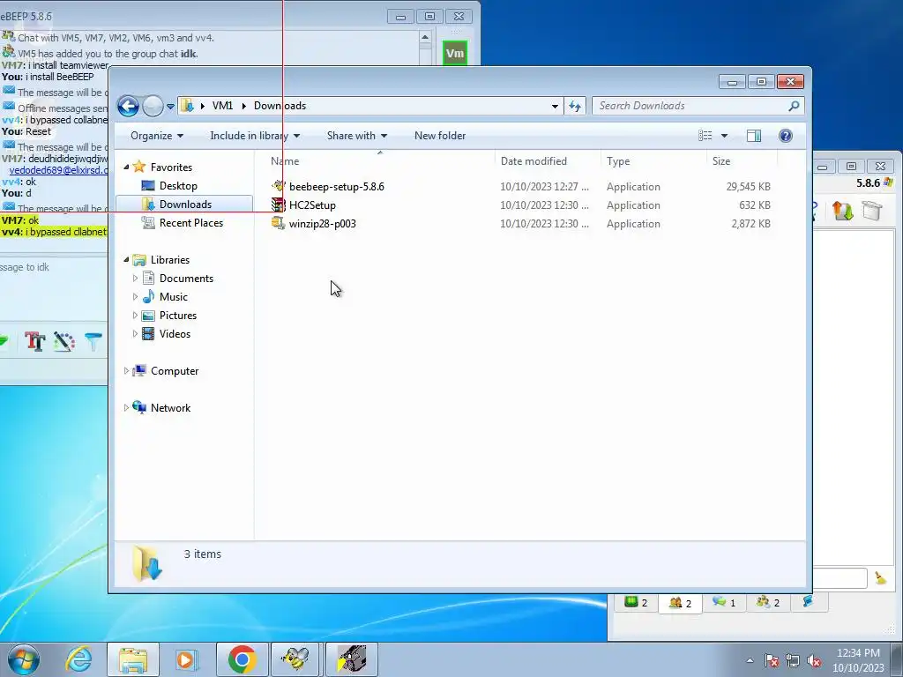The height and width of the screenshot is (677, 903).
Task: Click BeeBEEP chat filter funnel icon
Action: coord(93,341)
